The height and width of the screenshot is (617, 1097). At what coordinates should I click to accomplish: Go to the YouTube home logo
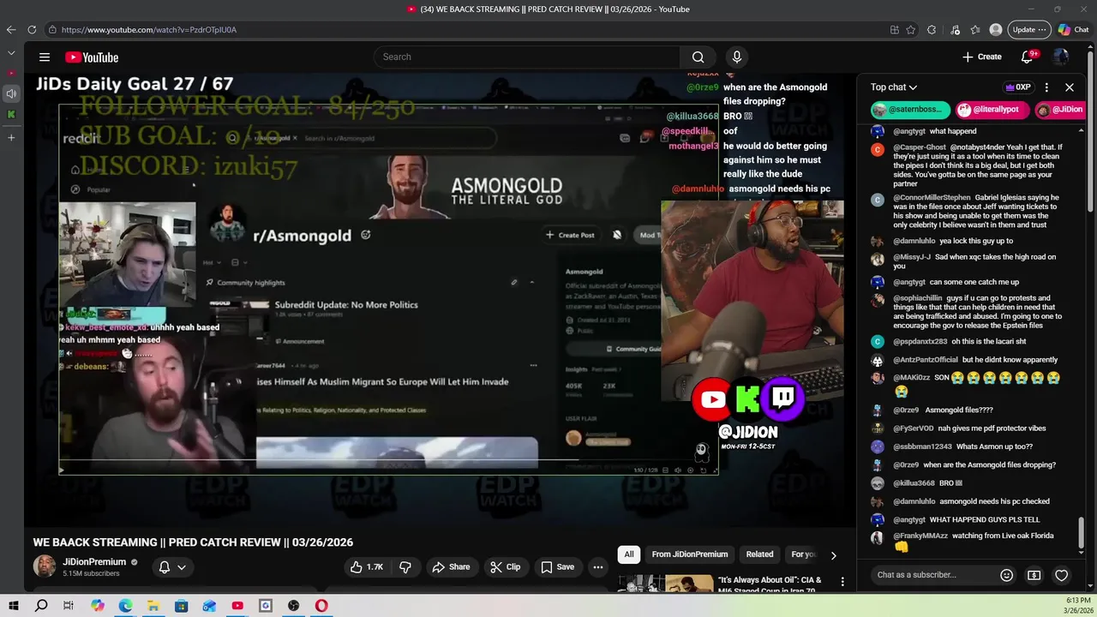pyautogui.click(x=92, y=57)
